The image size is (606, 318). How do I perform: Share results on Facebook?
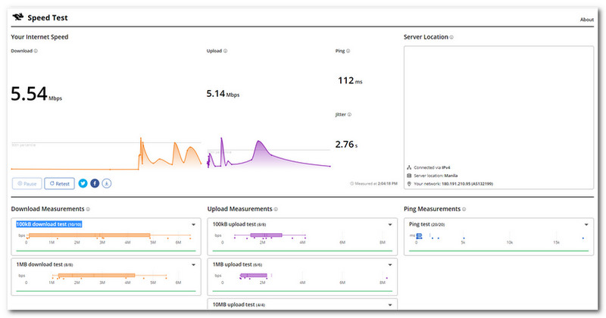pyautogui.click(x=95, y=183)
